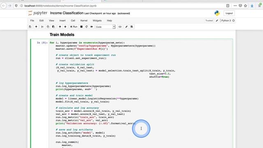Cut selected cells with scissors icon
This screenshot has width=263, height=148.
42,27
